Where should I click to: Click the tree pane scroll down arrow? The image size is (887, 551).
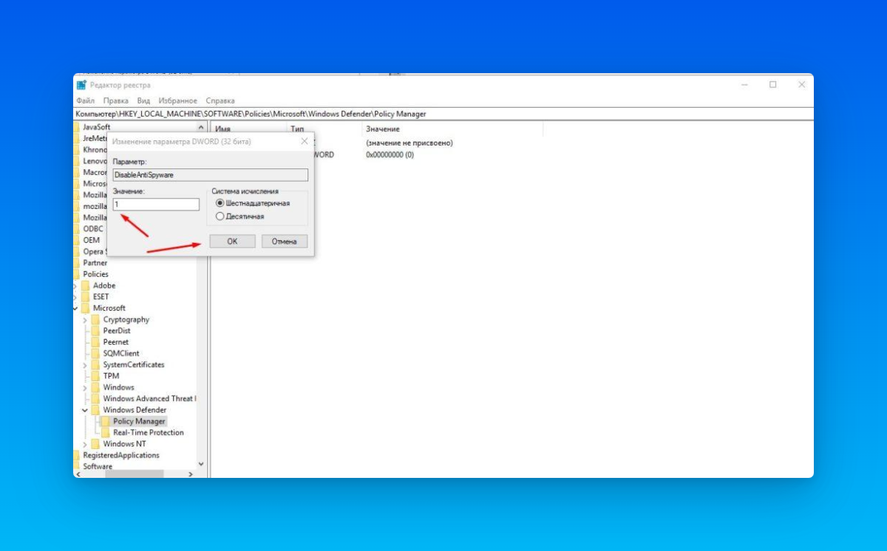(201, 464)
